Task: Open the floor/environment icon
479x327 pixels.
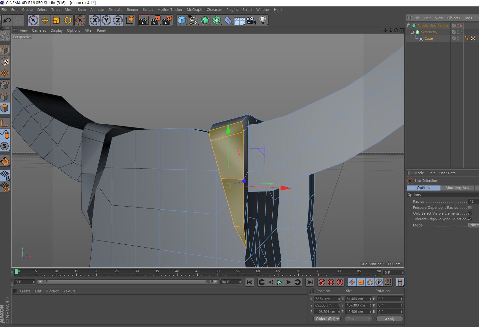Action: [x=240, y=20]
